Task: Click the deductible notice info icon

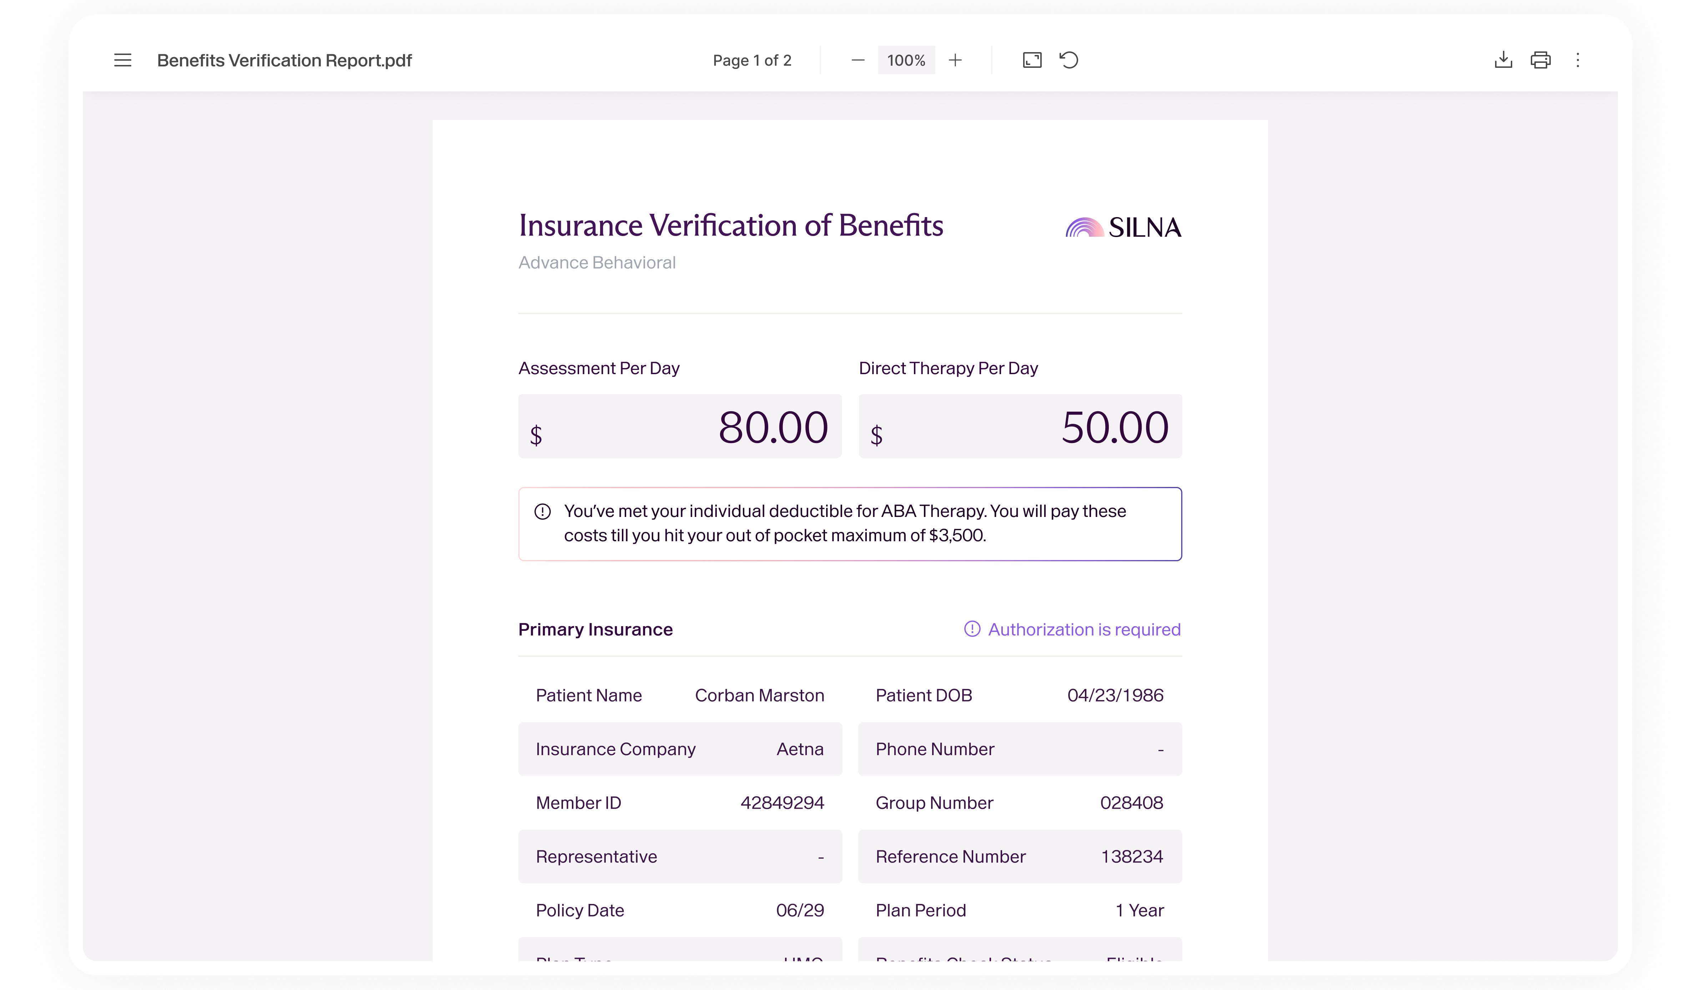Action: click(x=542, y=512)
